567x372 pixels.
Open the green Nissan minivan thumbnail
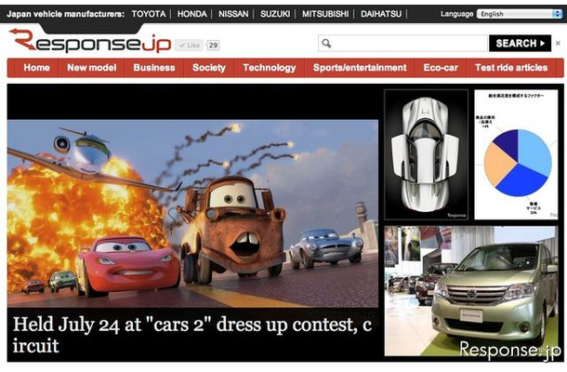471,291
